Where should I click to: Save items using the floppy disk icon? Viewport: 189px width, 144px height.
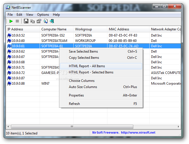pos(26,21)
